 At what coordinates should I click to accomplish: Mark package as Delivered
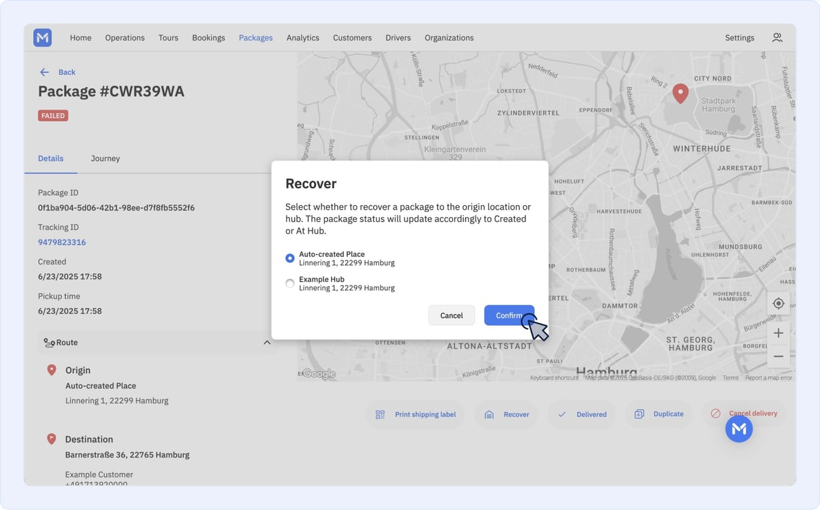point(581,414)
